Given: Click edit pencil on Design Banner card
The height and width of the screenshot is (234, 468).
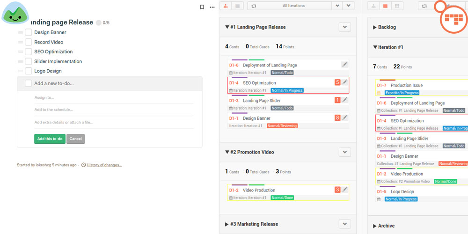Looking at the screenshot, I should [345, 118].
